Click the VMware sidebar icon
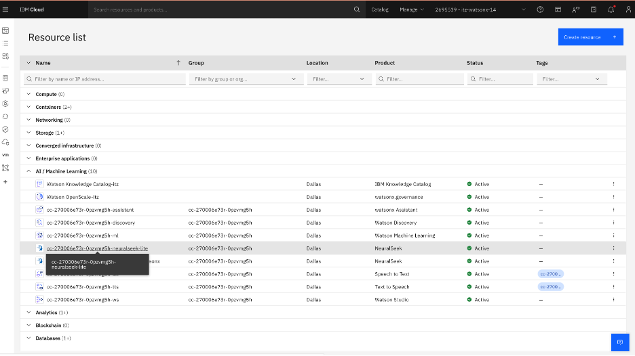The image size is (635, 356). click(x=5, y=155)
